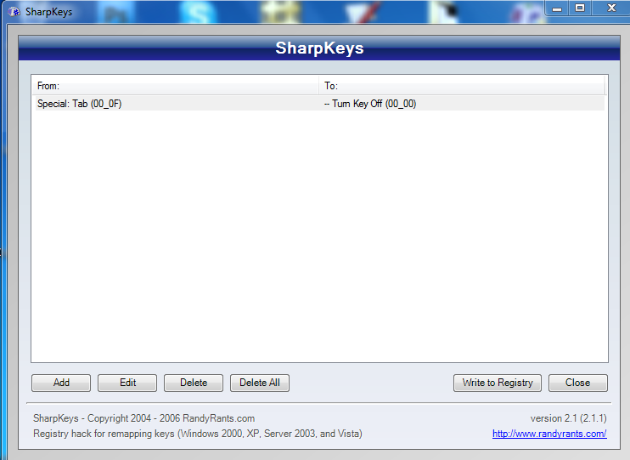Screen dimensions: 630x460
Task: Maximize the SharpKeys window
Action: point(580,8)
